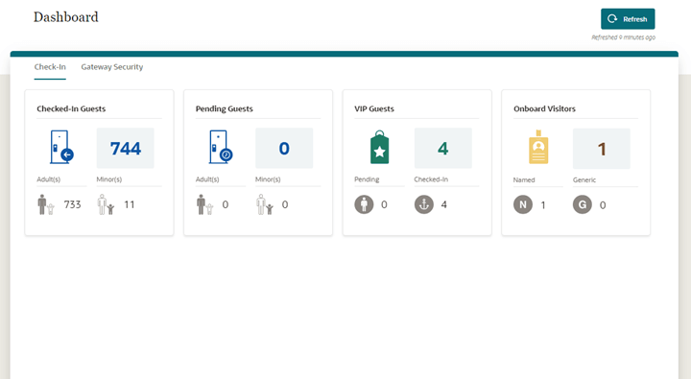Click the Onboard Visitors card title

pyautogui.click(x=544, y=108)
